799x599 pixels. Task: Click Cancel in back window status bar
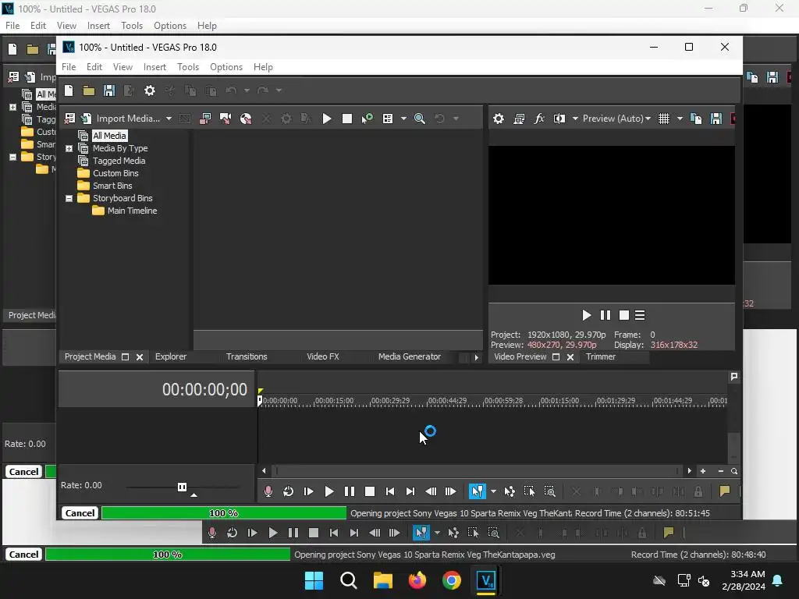point(23,555)
